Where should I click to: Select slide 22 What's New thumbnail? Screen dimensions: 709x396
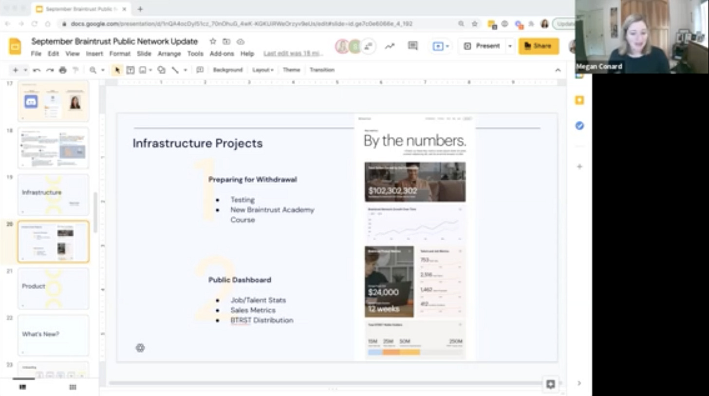point(54,335)
